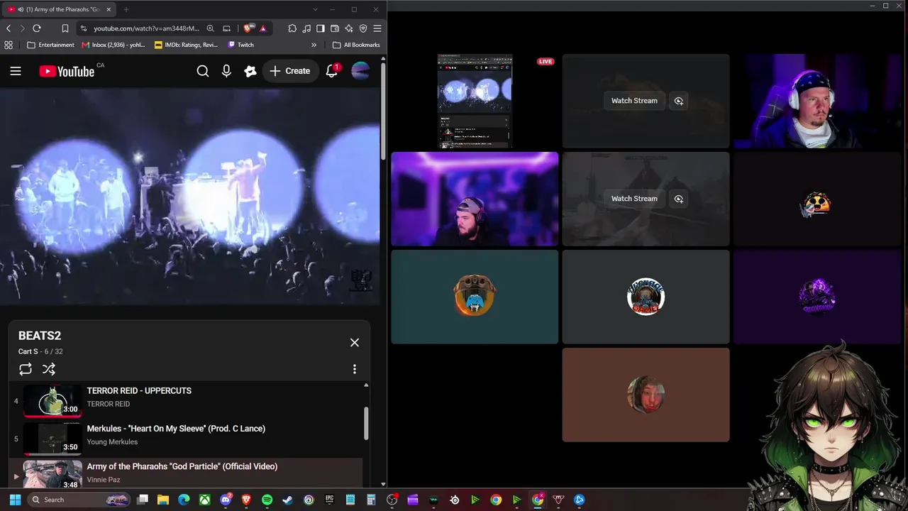908x511 pixels.
Task: Click the BEATS2 playlist title
Action: (40, 336)
